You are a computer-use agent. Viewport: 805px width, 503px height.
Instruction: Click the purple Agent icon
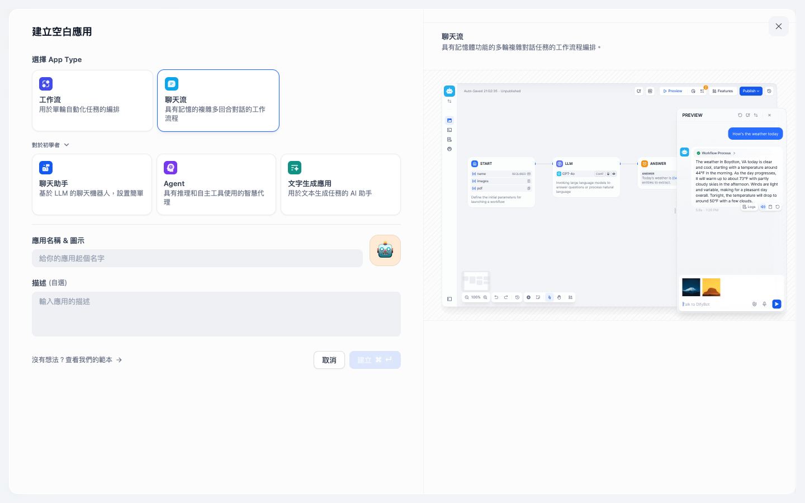[x=171, y=168]
